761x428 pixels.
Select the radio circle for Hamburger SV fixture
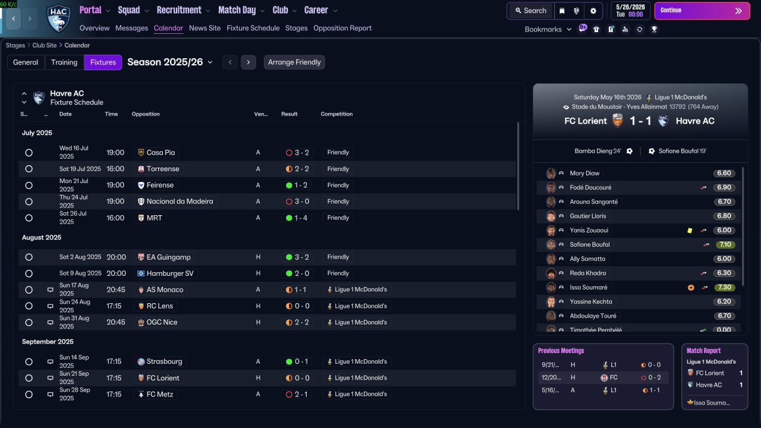coord(29,273)
